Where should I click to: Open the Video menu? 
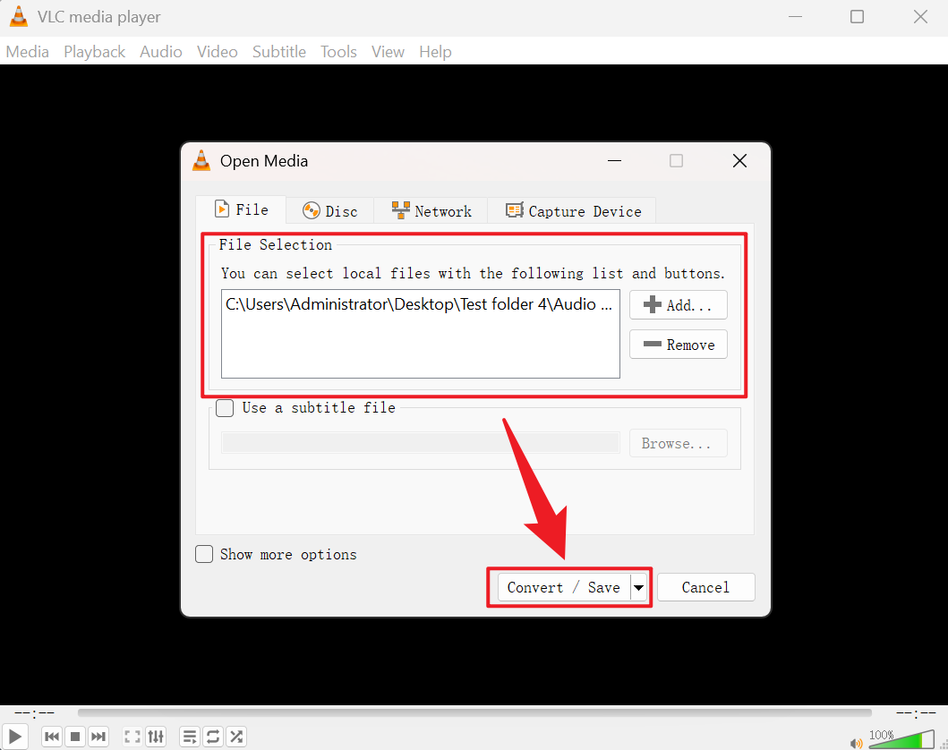pos(217,52)
